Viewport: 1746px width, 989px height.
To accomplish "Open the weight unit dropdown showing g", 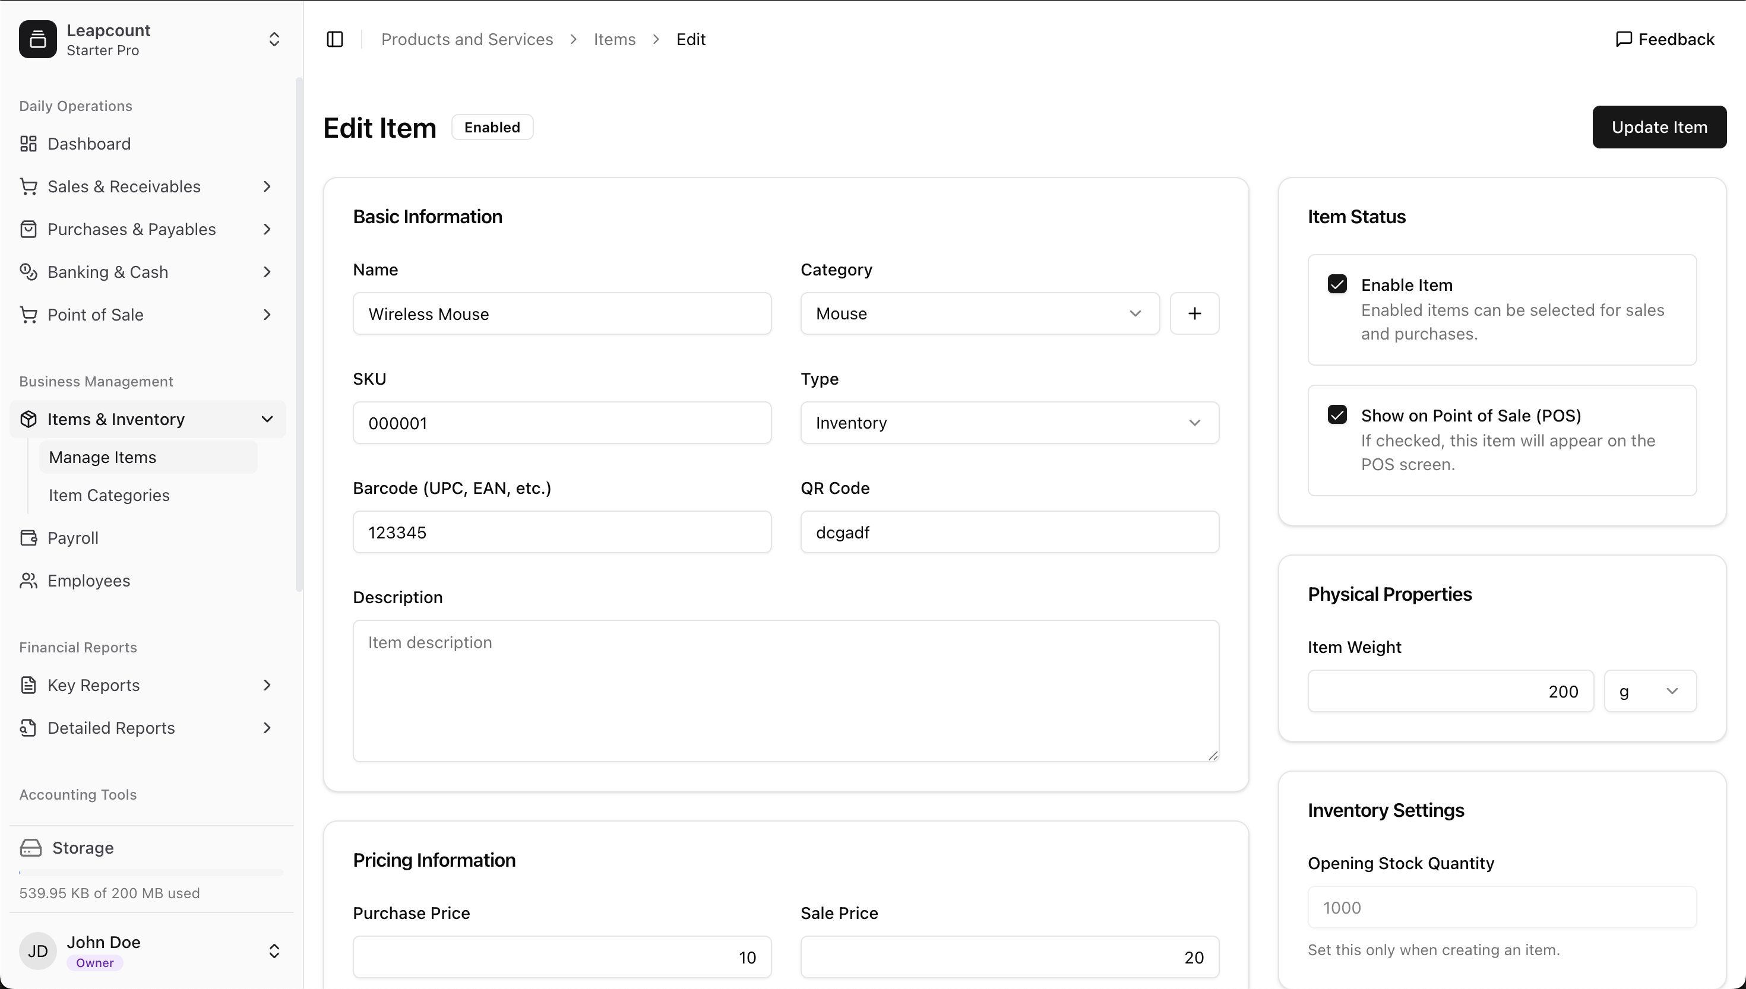I will 1650,691.
